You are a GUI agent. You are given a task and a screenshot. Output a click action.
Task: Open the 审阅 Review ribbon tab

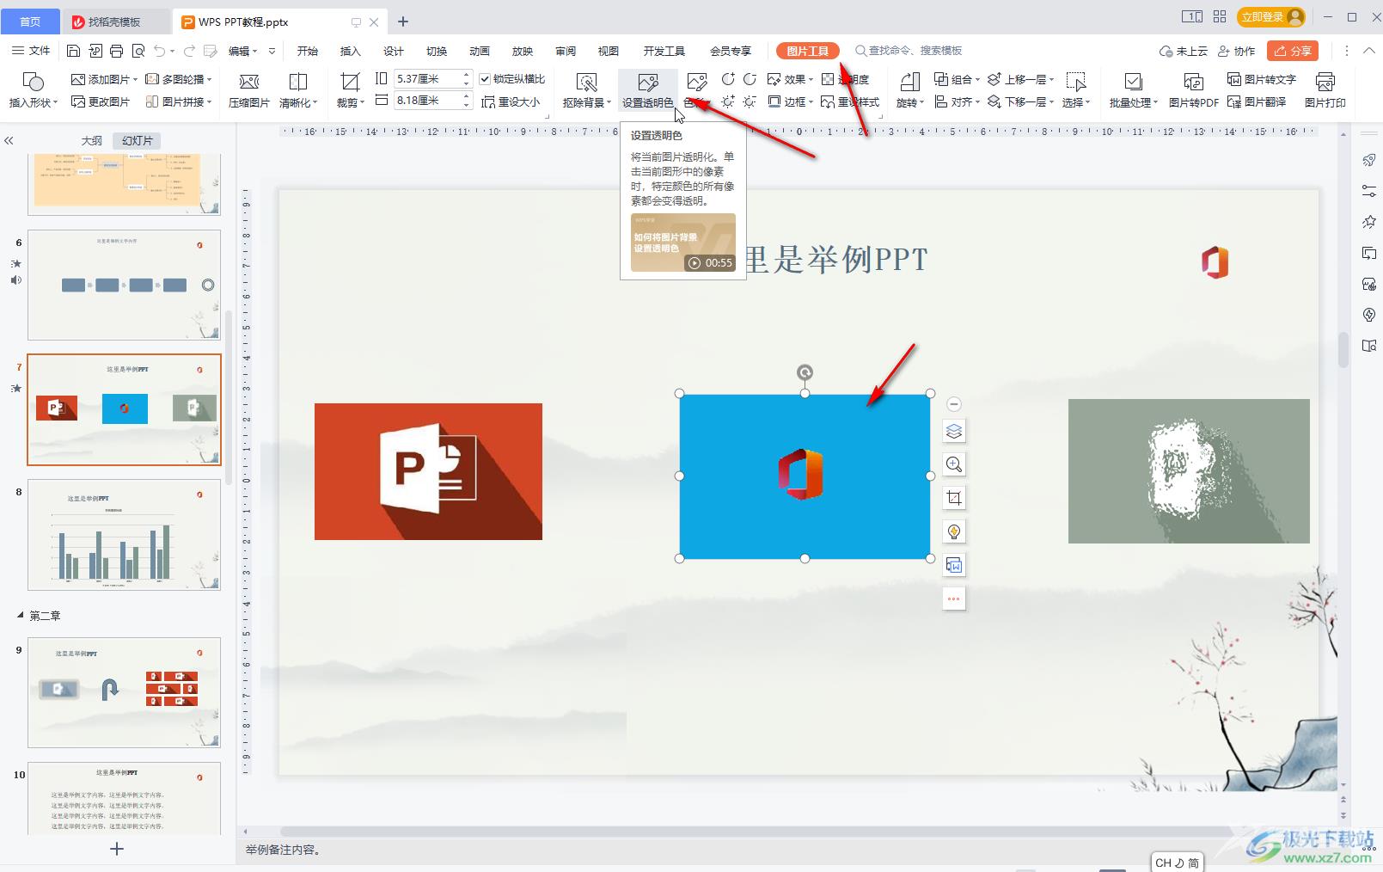[x=565, y=51]
